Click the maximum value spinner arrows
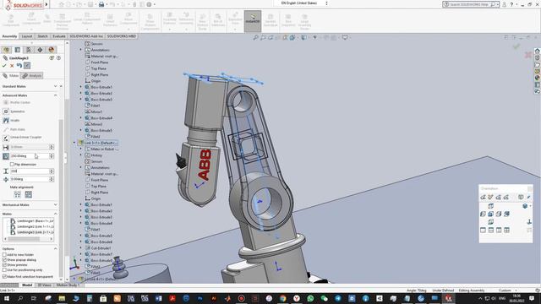 click(52, 171)
